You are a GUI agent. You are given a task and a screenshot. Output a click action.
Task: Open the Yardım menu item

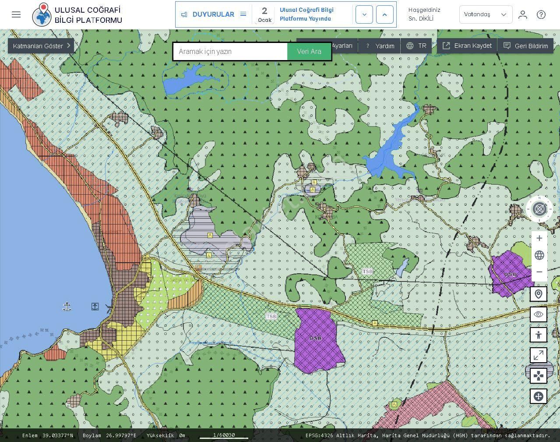[x=380, y=46]
